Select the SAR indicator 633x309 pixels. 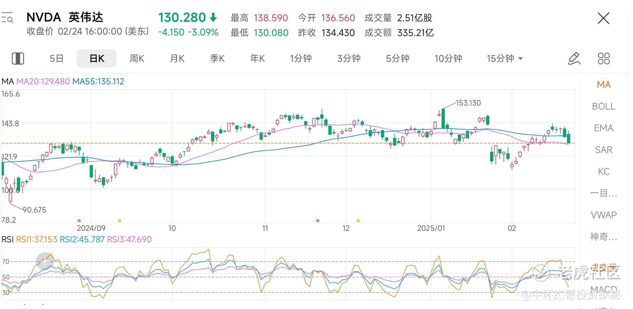(x=604, y=150)
